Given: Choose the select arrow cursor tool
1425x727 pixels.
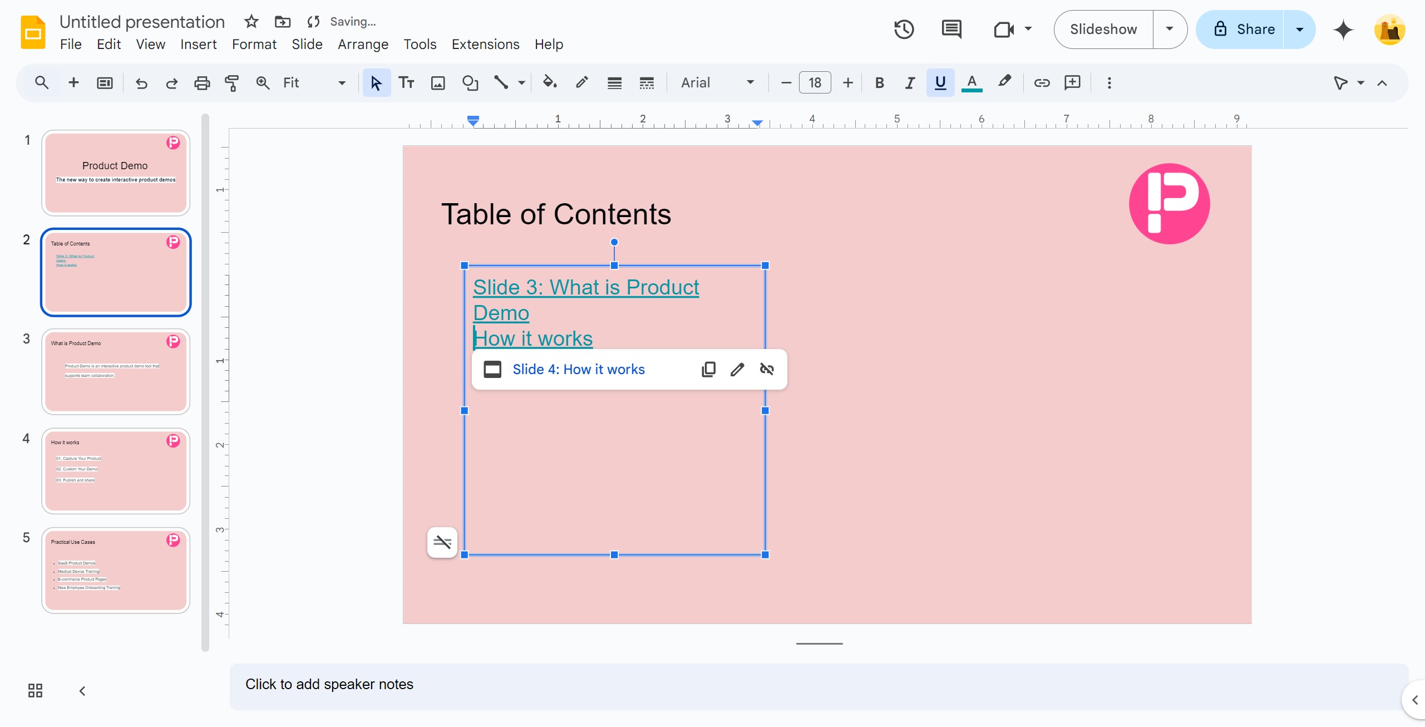Looking at the screenshot, I should (377, 83).
